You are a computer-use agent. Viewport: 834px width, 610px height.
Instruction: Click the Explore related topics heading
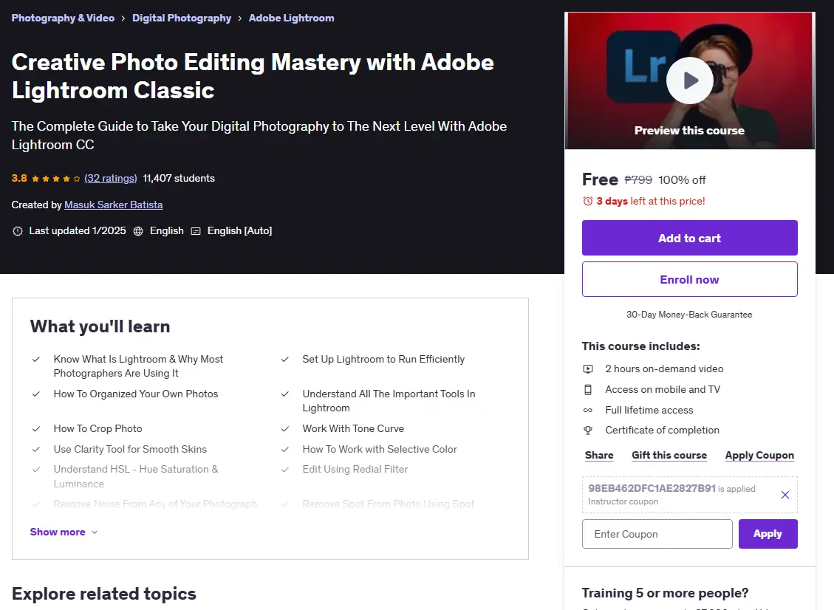103,594
